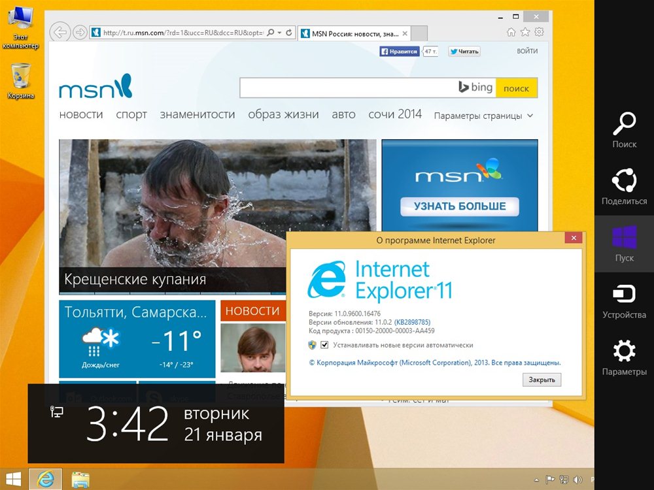
Task: Select the Корзина recycle bin icon
Action: click(x=20, y=81)
